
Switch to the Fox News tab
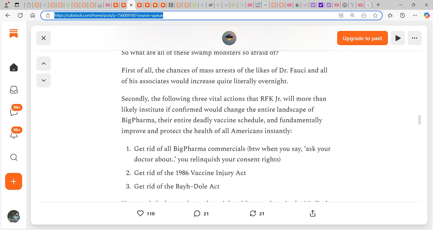click(x=258, y=5)
